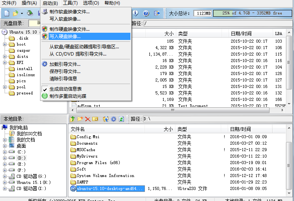Click the blue info icon in the toolbar
This screenshot has height=201, width=294.
[135, 13]
